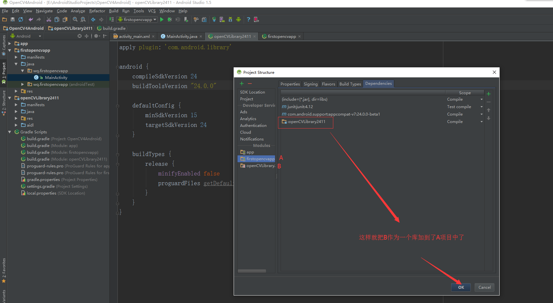The height and width of the screenshot is (303, 553).
Task: Click the Paste toolbar icon
Action: coord(65,19)
